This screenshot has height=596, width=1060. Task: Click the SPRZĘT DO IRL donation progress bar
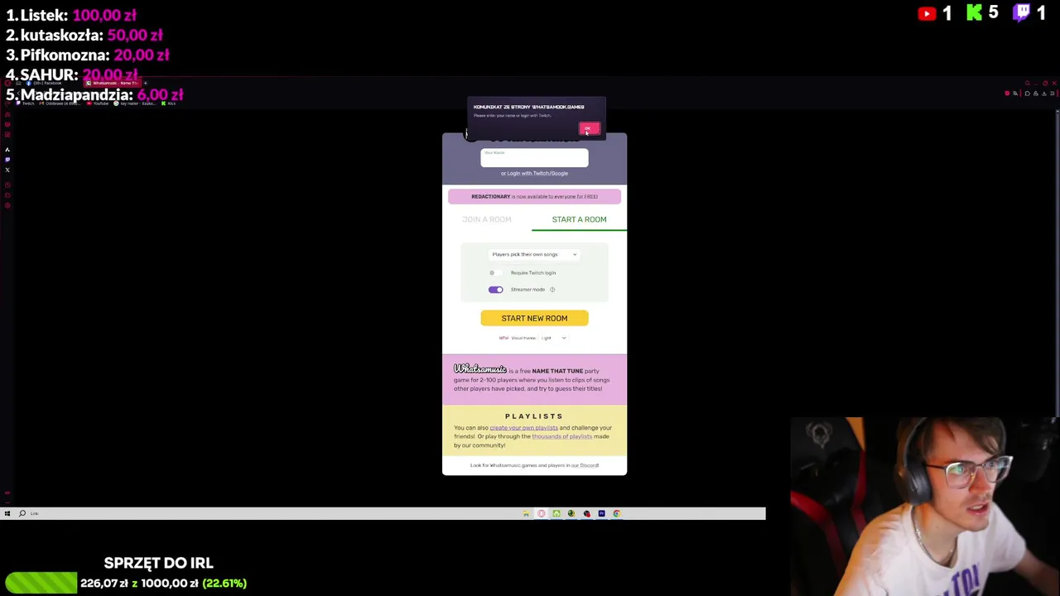[41, 583]
